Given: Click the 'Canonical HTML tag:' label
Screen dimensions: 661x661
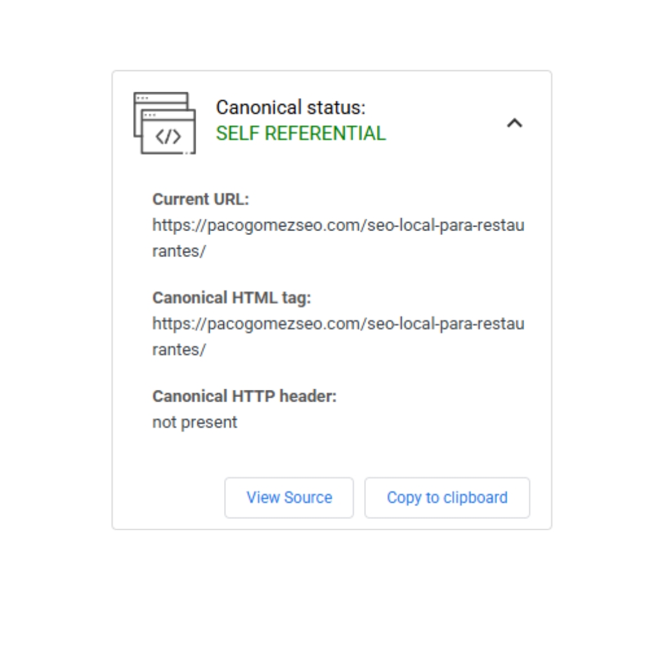Looking at the screenshot, I should [232, 298].
